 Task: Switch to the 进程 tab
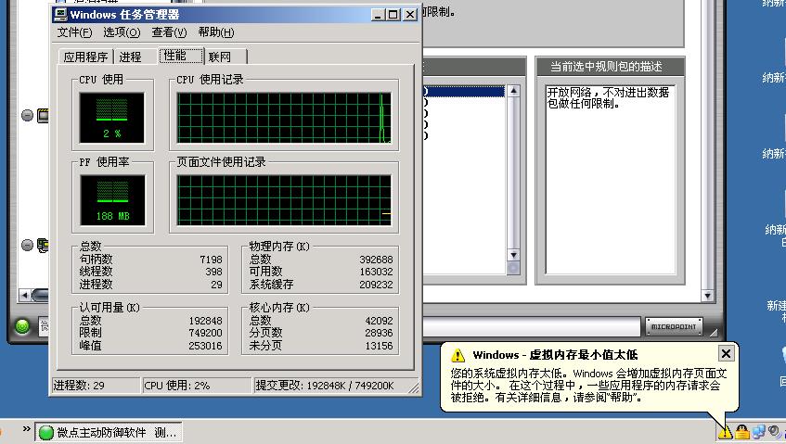pos(130,57)
